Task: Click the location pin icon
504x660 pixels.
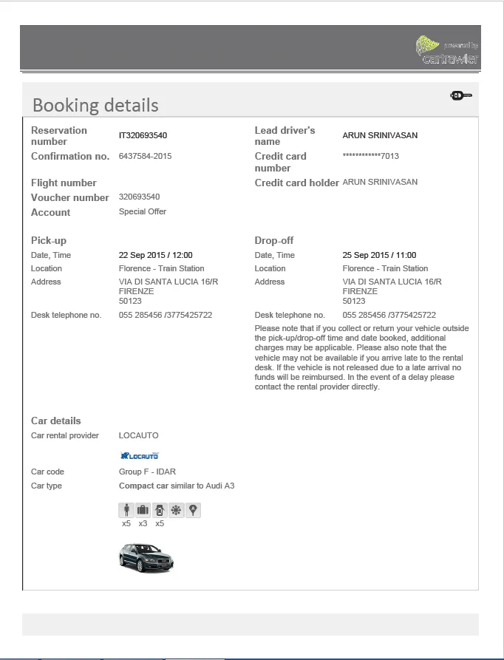Action: [x=193, y=510]
